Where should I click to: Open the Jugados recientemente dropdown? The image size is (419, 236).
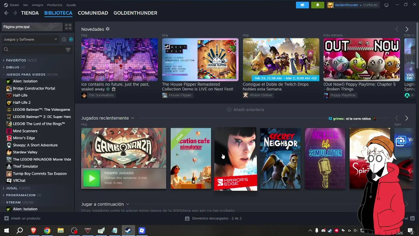click(132, 118)
